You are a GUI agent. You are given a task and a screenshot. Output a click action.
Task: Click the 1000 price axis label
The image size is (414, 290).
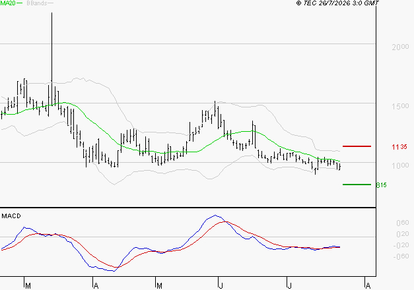coord(400,165)
